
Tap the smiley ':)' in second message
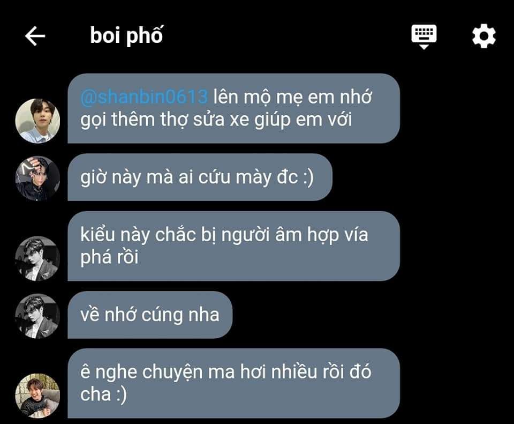coord(308,177)
